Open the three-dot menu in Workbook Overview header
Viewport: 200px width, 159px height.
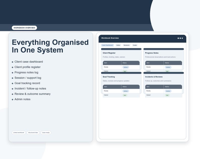click(x=180, y=38)
